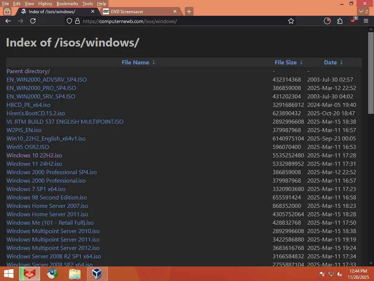Download EN_WIN2000_ADVSRV_SP4.ISO
Image resolution: width=374 pixels, height=281 pixels.
[x=46, y=79]
